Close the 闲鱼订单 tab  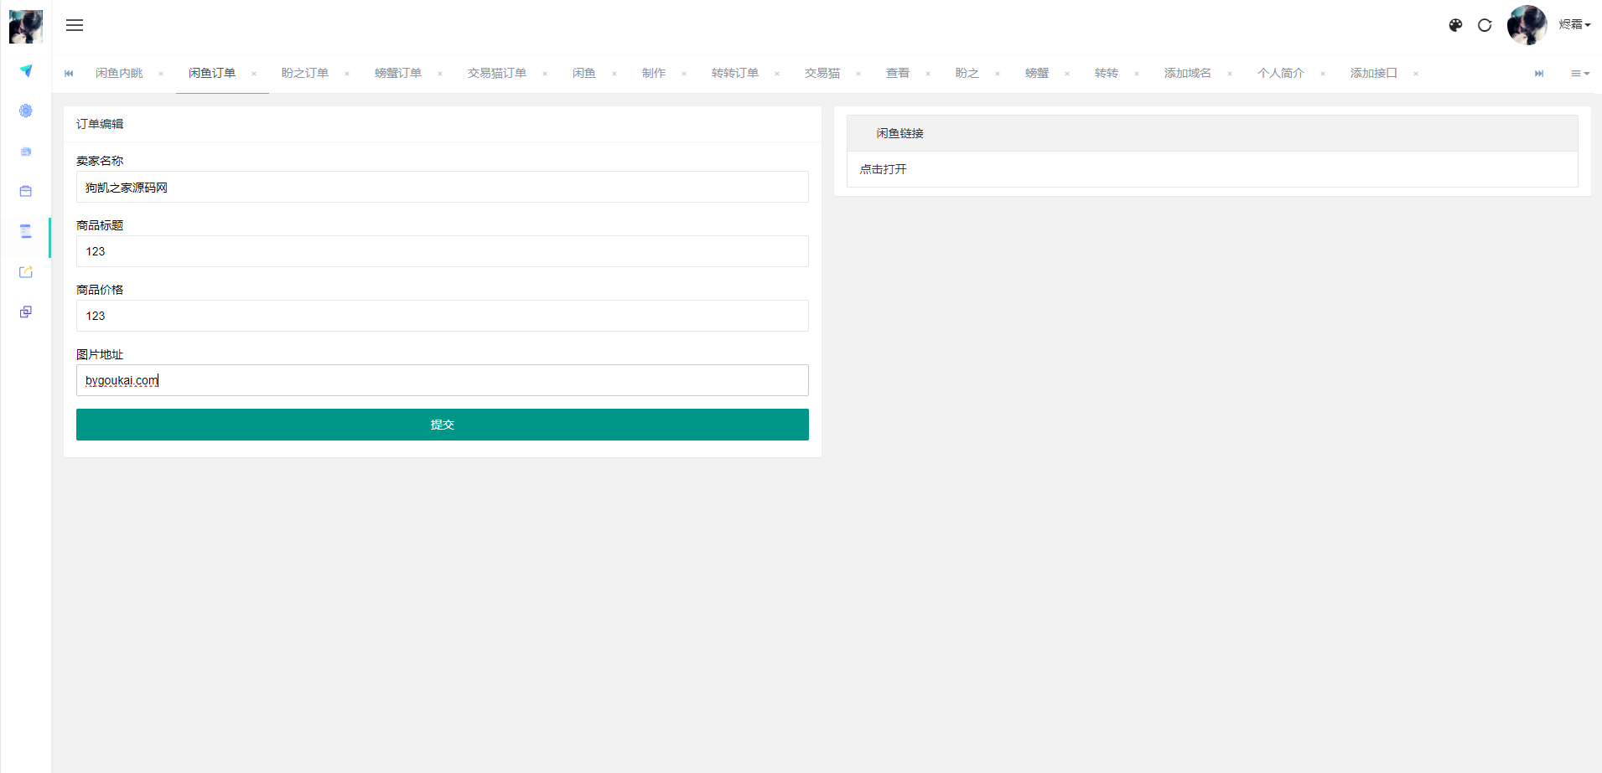[254, 74]
